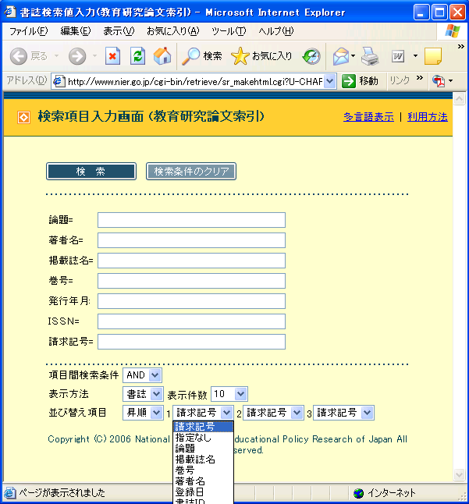Viewport: 469px width, 504px height.
Task: Open the Mail icon dropdown arrow
Action: point(353,56)
